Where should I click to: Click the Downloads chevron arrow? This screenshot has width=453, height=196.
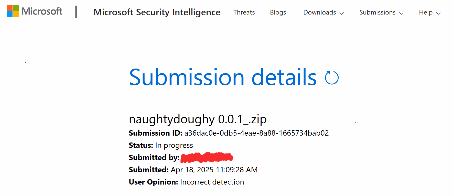pos(342,13)
